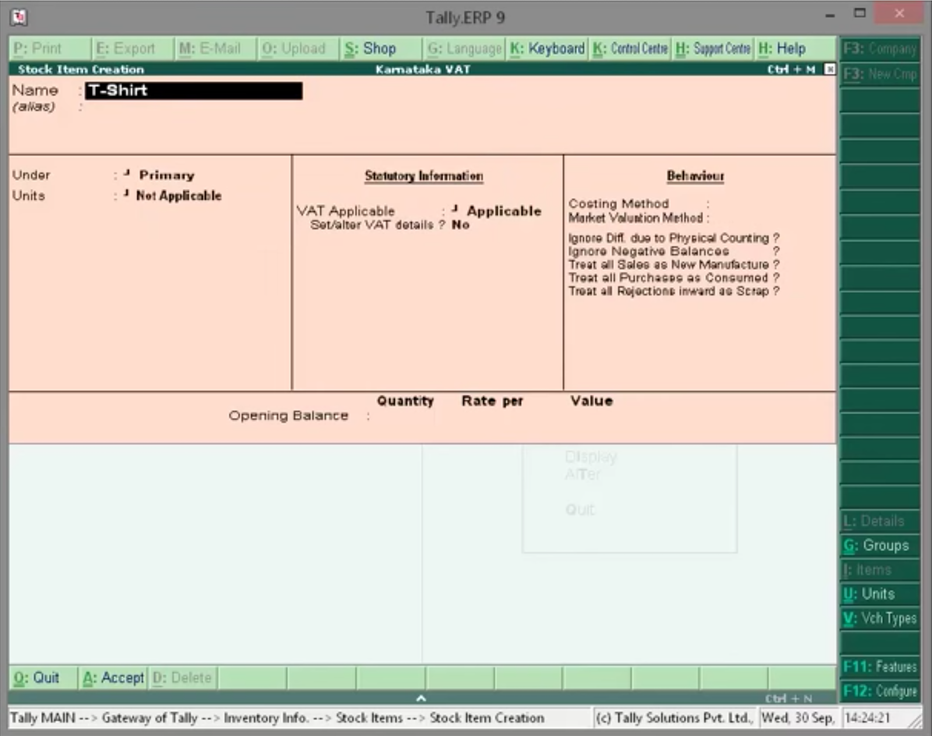
Task: Click the Stock Item Creation title
Action: [81, 69]
